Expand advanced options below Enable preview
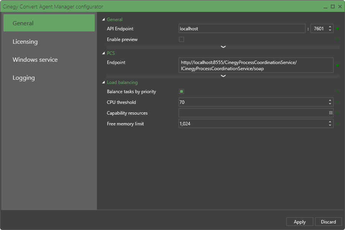 (x=223, y=47)
